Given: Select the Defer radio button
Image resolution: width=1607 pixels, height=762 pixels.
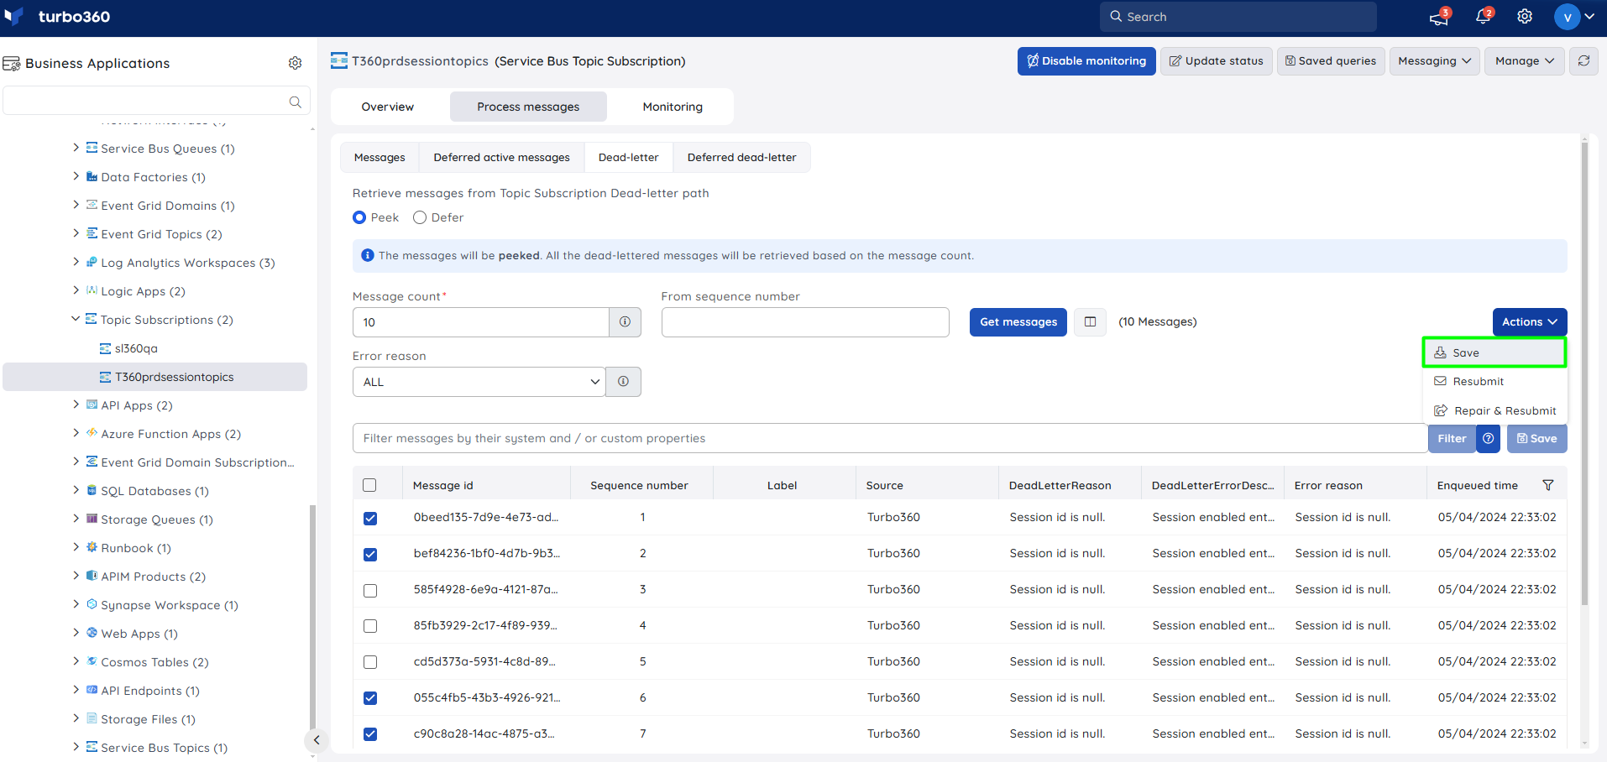Looking at the screenshot, I should 420,217.
